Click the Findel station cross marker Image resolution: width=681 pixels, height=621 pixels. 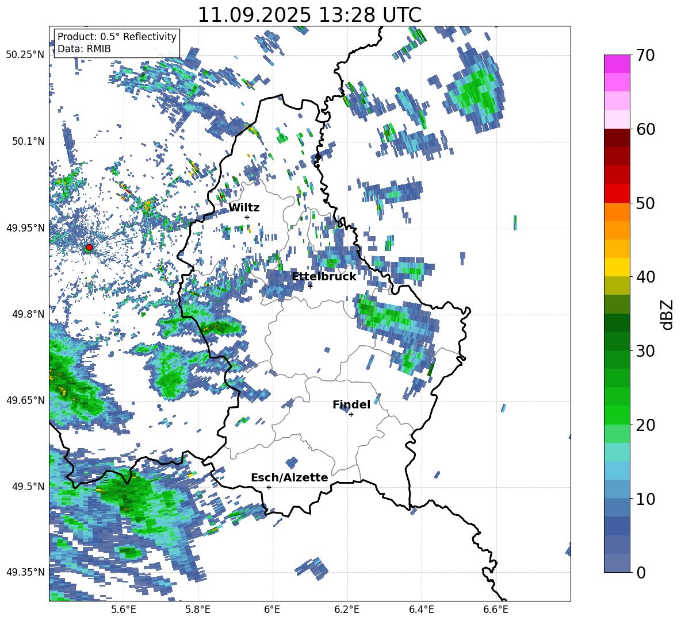[x=351, y=415]
